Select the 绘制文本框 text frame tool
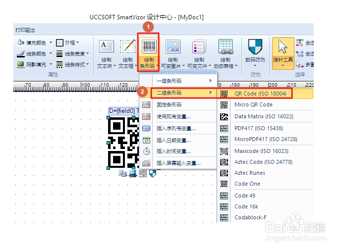Viewport: 346px width, 250px height. point(127,54)
